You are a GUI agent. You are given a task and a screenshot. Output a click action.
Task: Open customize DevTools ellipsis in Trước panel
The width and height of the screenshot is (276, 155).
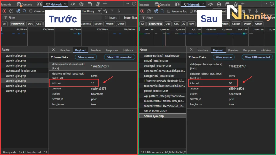pos(127,4)
